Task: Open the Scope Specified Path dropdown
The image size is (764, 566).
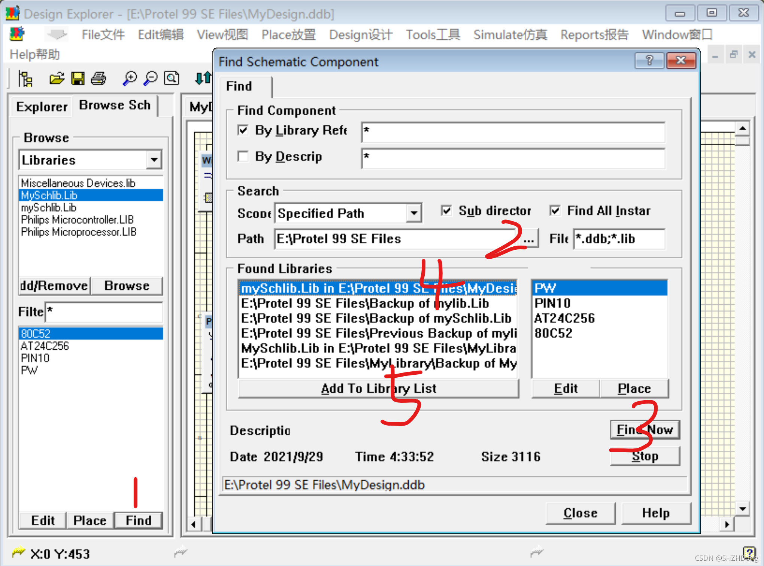Action: [413, 213]
